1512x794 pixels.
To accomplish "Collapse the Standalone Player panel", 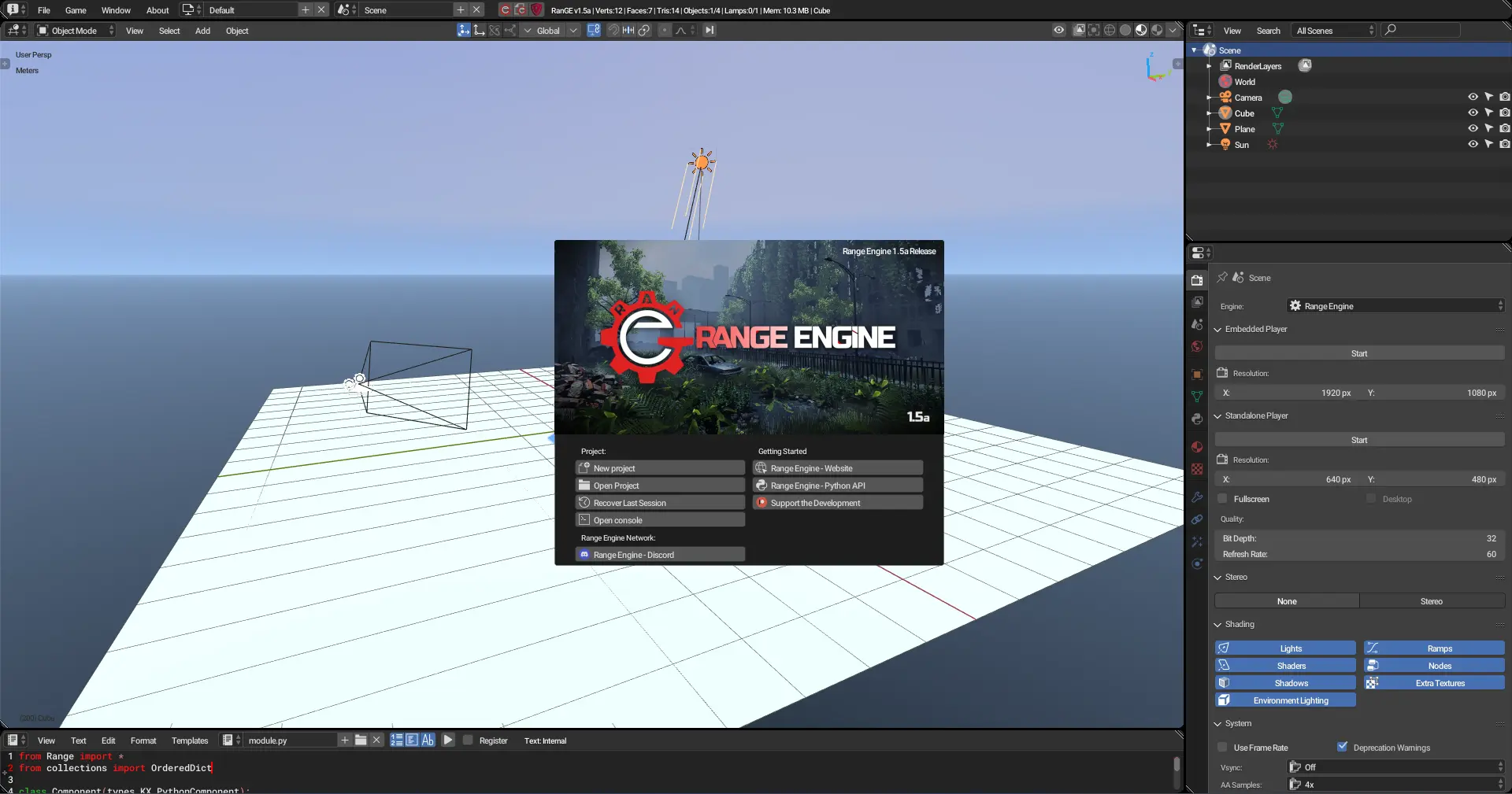I will pos(1218,415).
